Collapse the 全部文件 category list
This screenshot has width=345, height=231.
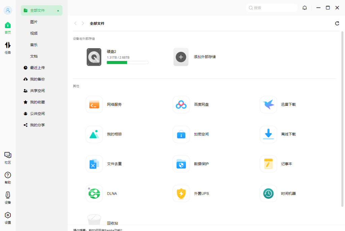(58, 10)
